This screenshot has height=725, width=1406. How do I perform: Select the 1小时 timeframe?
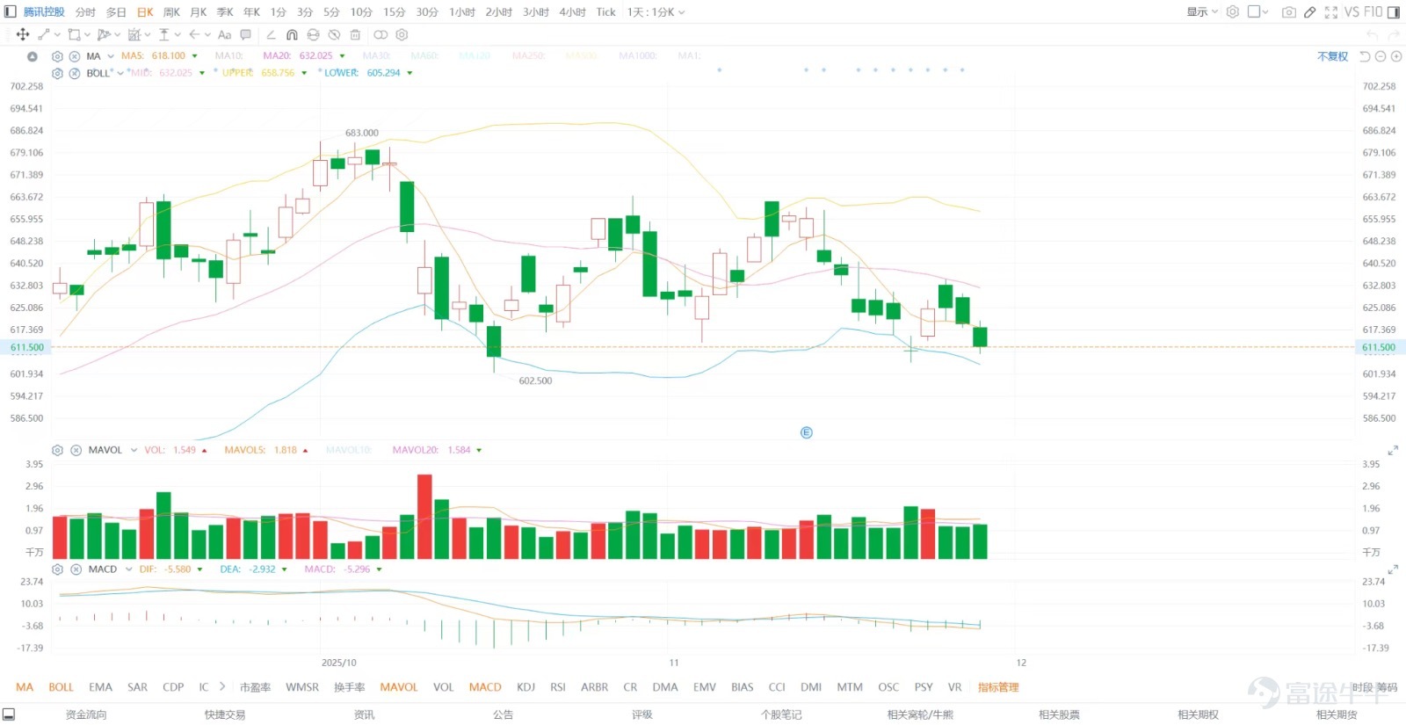462,12
